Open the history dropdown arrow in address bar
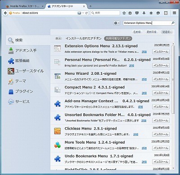Screen dimensions: 180x175 click(83, 13)
